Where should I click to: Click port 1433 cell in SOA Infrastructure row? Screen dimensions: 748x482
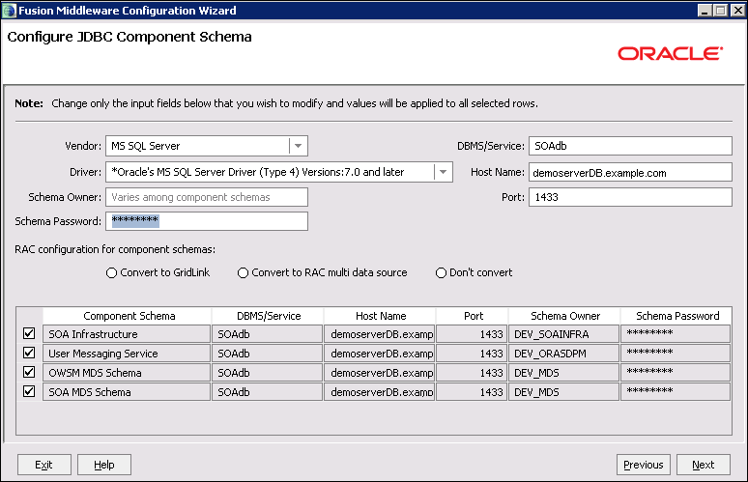click(x=472, y=333)
